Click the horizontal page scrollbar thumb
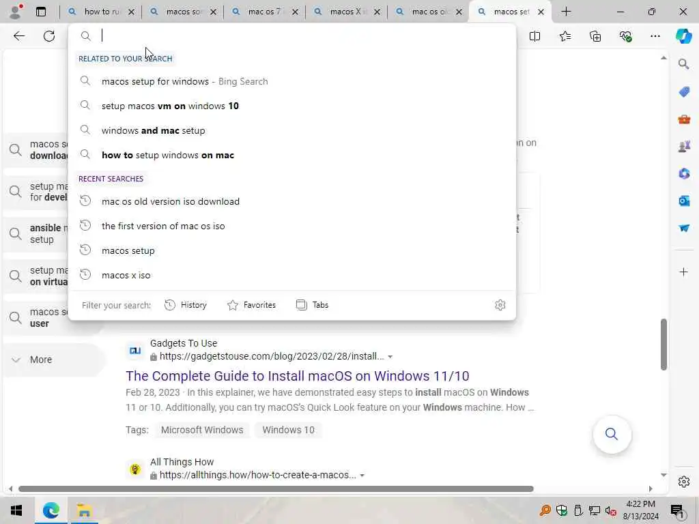Screen dimensions: 699x524 click(276, 489)
